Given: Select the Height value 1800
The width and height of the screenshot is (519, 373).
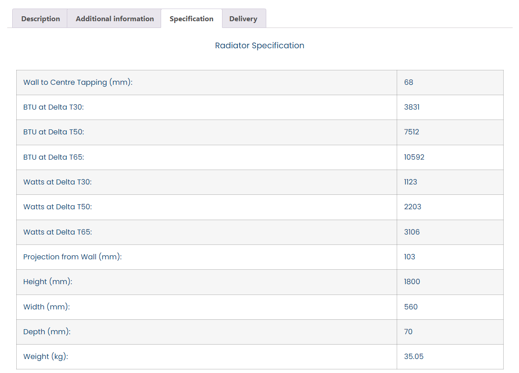Looking at the screenshot, I should coord(412,281).
